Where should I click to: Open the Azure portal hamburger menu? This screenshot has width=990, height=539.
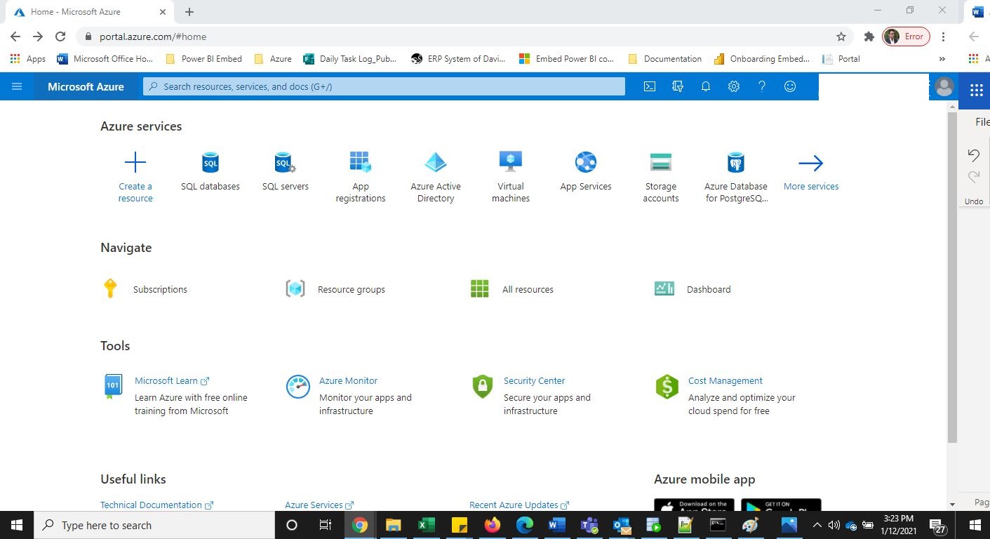click(17, 86)
